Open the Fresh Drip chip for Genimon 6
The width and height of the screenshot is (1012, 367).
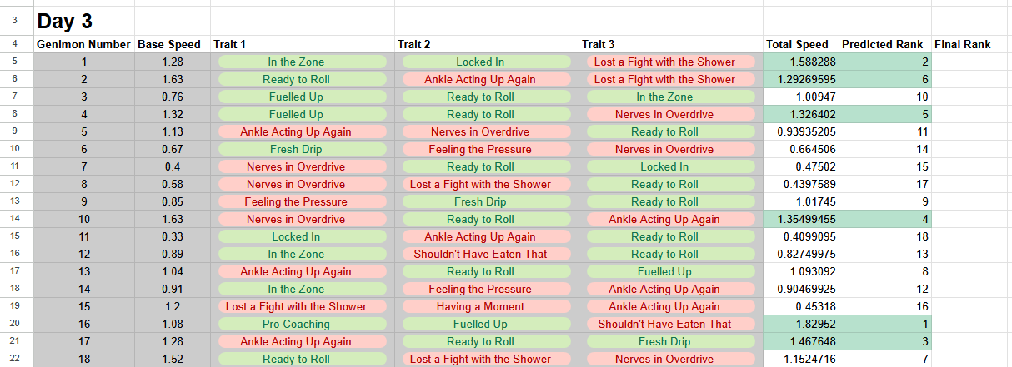point(296,150)
